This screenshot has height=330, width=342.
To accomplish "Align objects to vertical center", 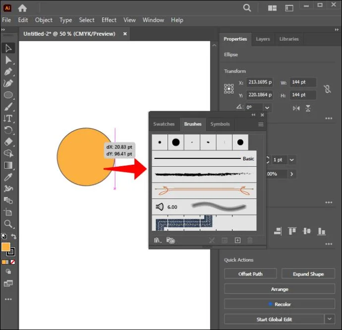I will point(307,231).
